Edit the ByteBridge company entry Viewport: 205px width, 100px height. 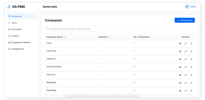186,91
